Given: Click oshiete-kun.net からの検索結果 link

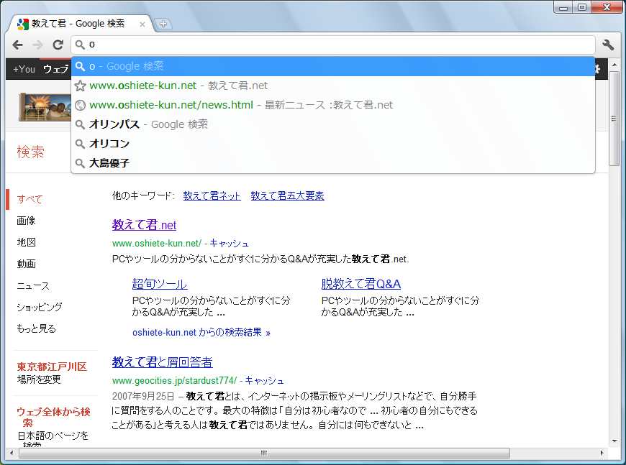Looking at the screenshot, I should click(x=201, y=332).
